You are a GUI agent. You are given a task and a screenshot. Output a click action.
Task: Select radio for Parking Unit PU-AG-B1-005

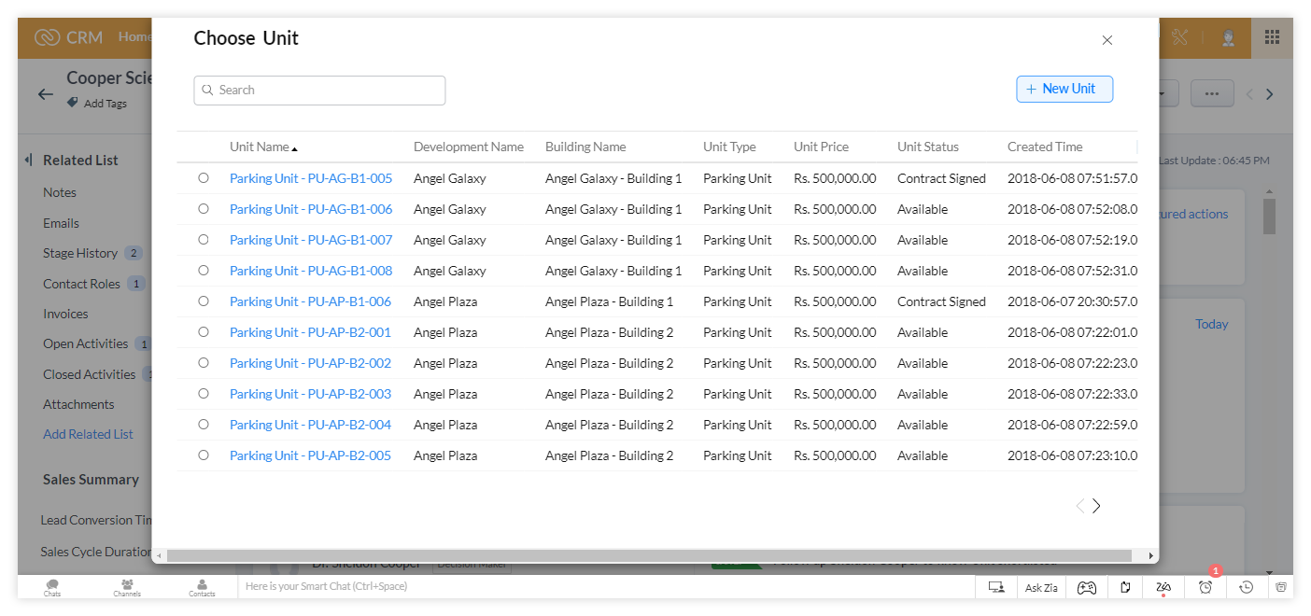204,178
